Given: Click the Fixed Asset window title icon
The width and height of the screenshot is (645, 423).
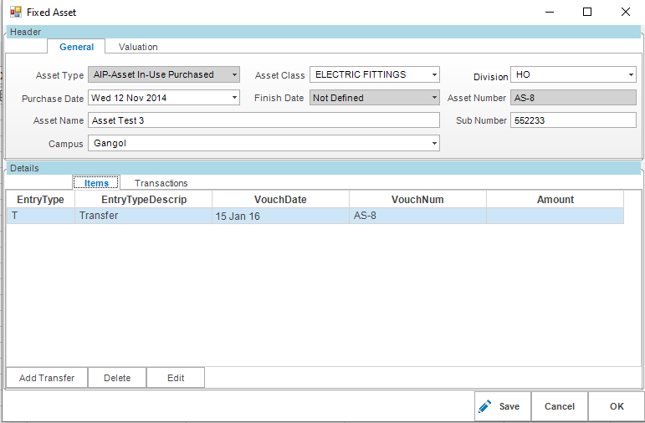Looking at the screenshot, I should pos(15,13).
